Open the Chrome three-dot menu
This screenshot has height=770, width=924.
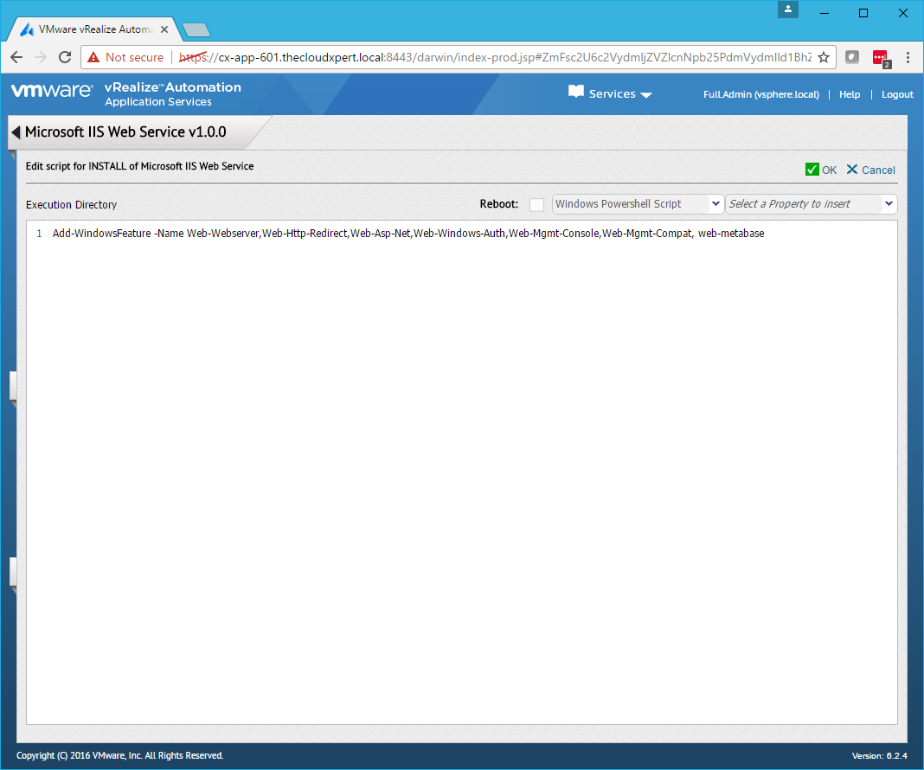tap(908, 57)
